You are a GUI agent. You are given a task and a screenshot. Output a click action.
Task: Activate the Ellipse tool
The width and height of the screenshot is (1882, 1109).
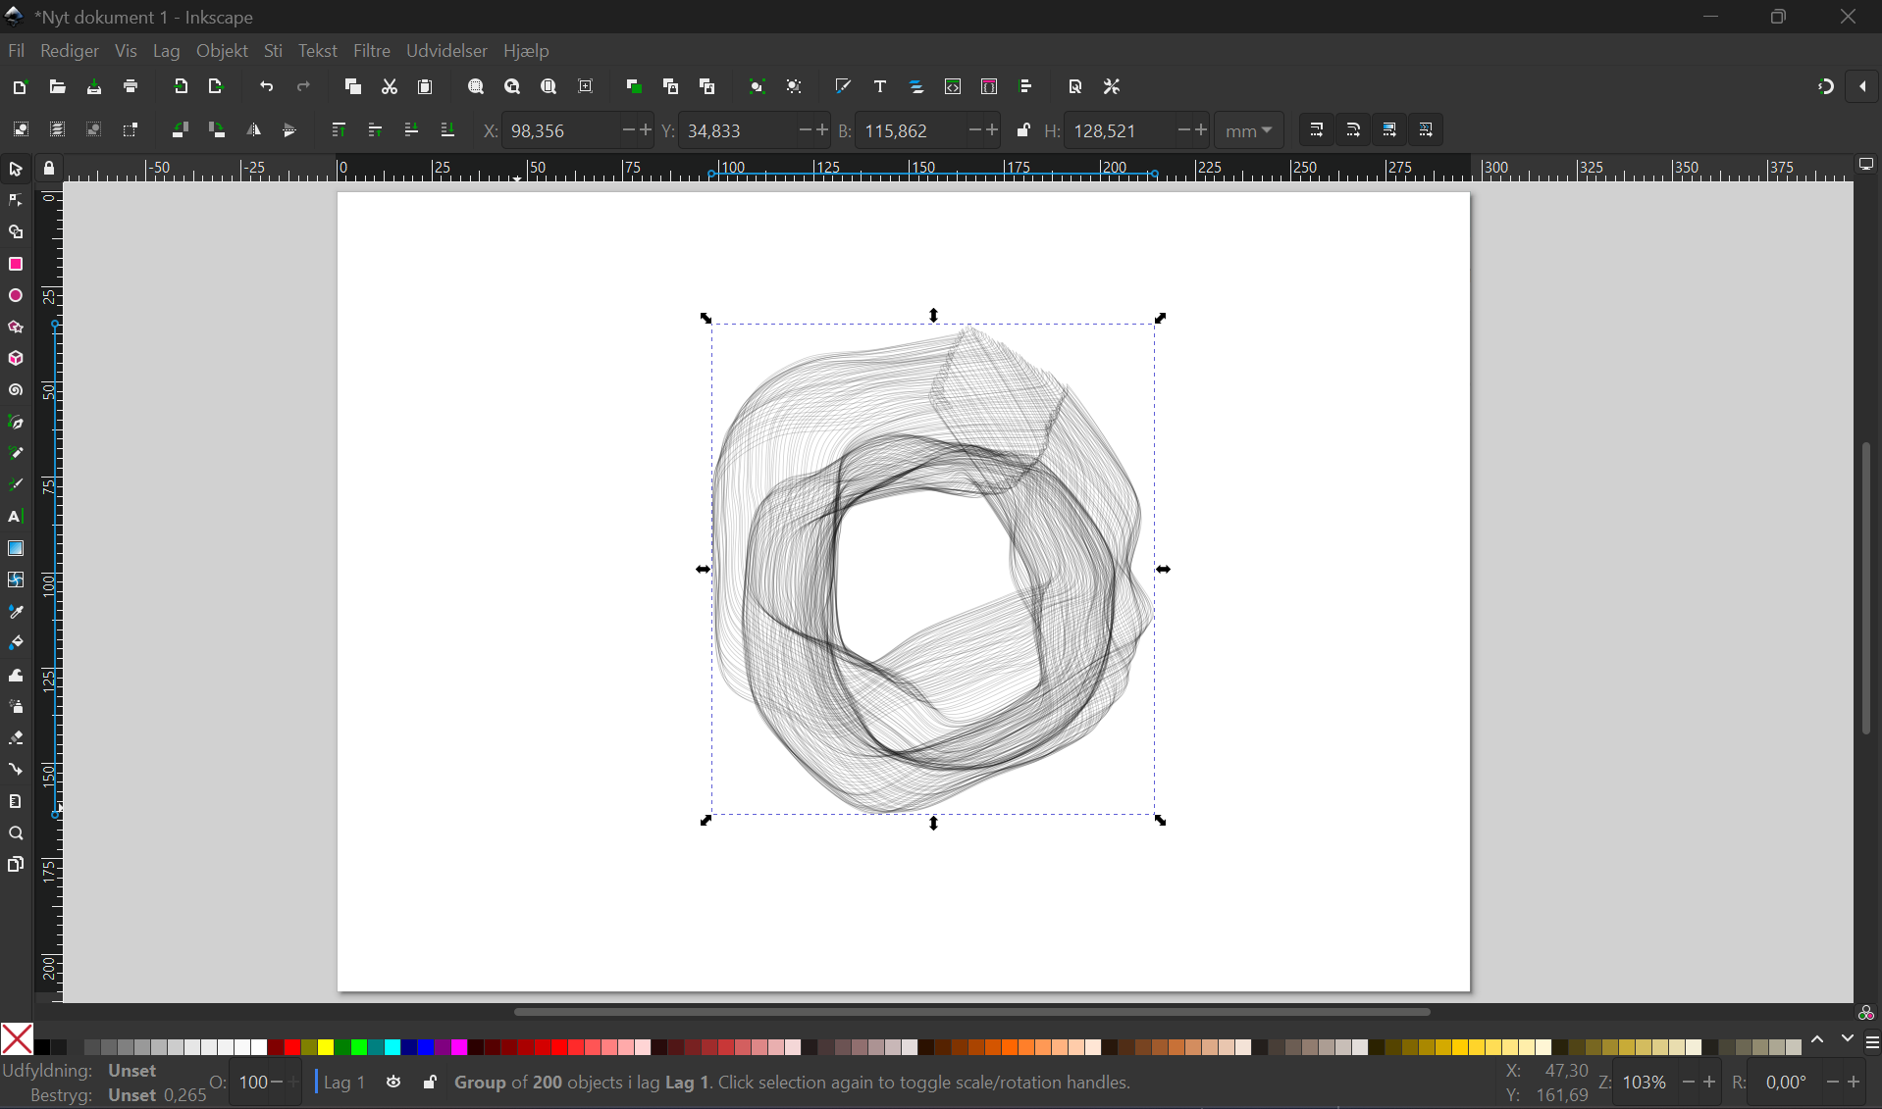click(15, 296)
